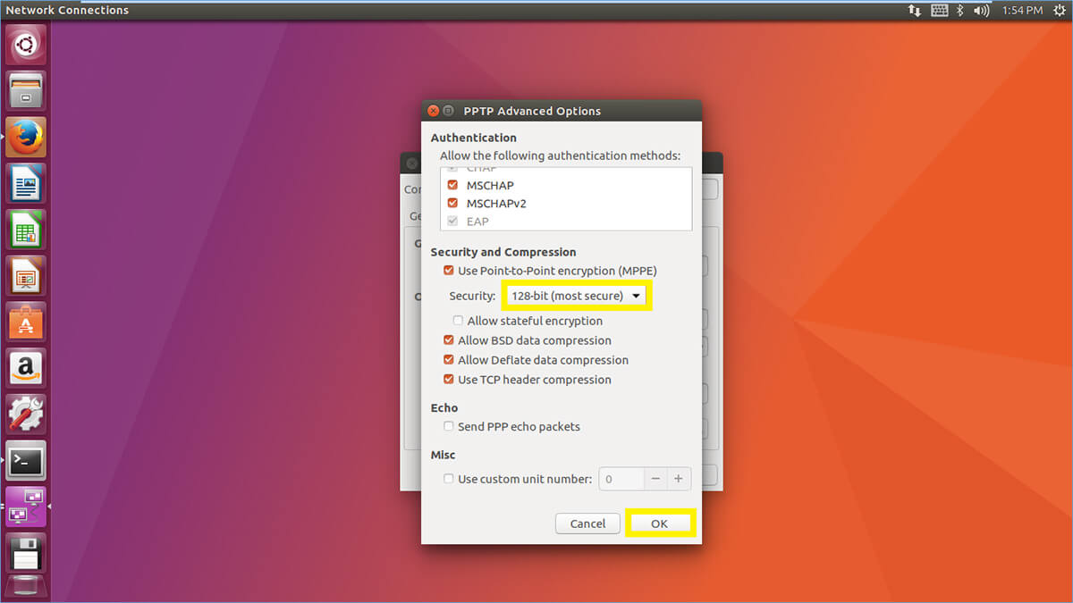Open the Ubuntu Dash search launcher
The height and width of the screenshot is (603, 1073).
tap(26, 44)
